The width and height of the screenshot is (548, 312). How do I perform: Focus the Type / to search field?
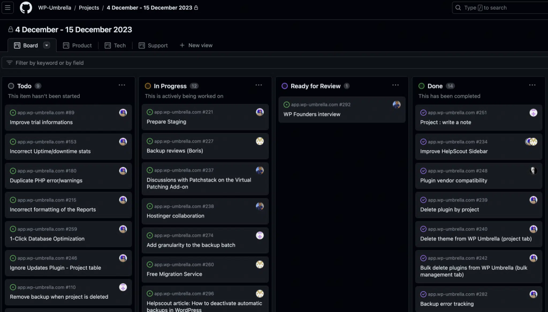click(500, 7)
